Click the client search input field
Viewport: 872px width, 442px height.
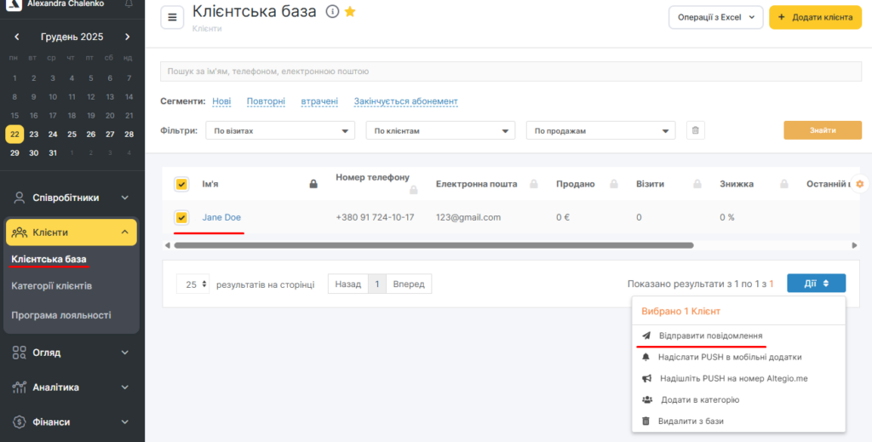click(x=511, y=72)
